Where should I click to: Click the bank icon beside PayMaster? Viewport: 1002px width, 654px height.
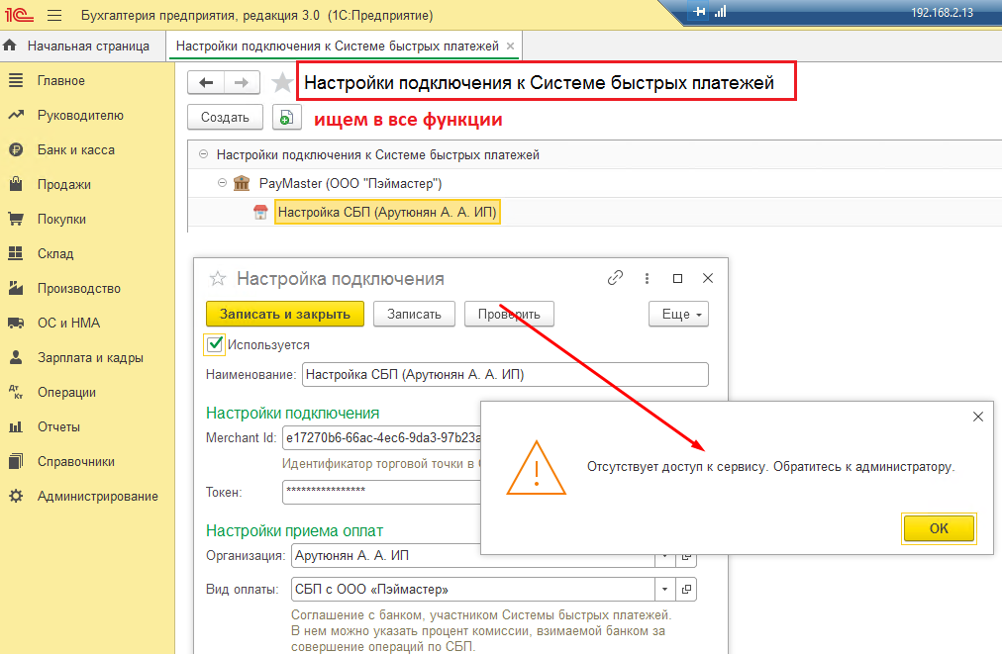242,183
